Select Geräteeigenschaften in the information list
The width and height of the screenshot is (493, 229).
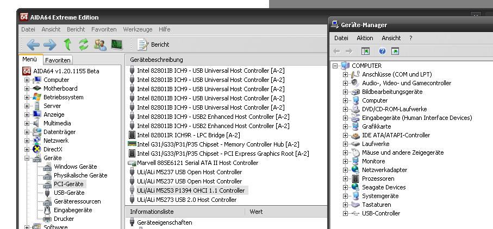click(x=165, y=222)
